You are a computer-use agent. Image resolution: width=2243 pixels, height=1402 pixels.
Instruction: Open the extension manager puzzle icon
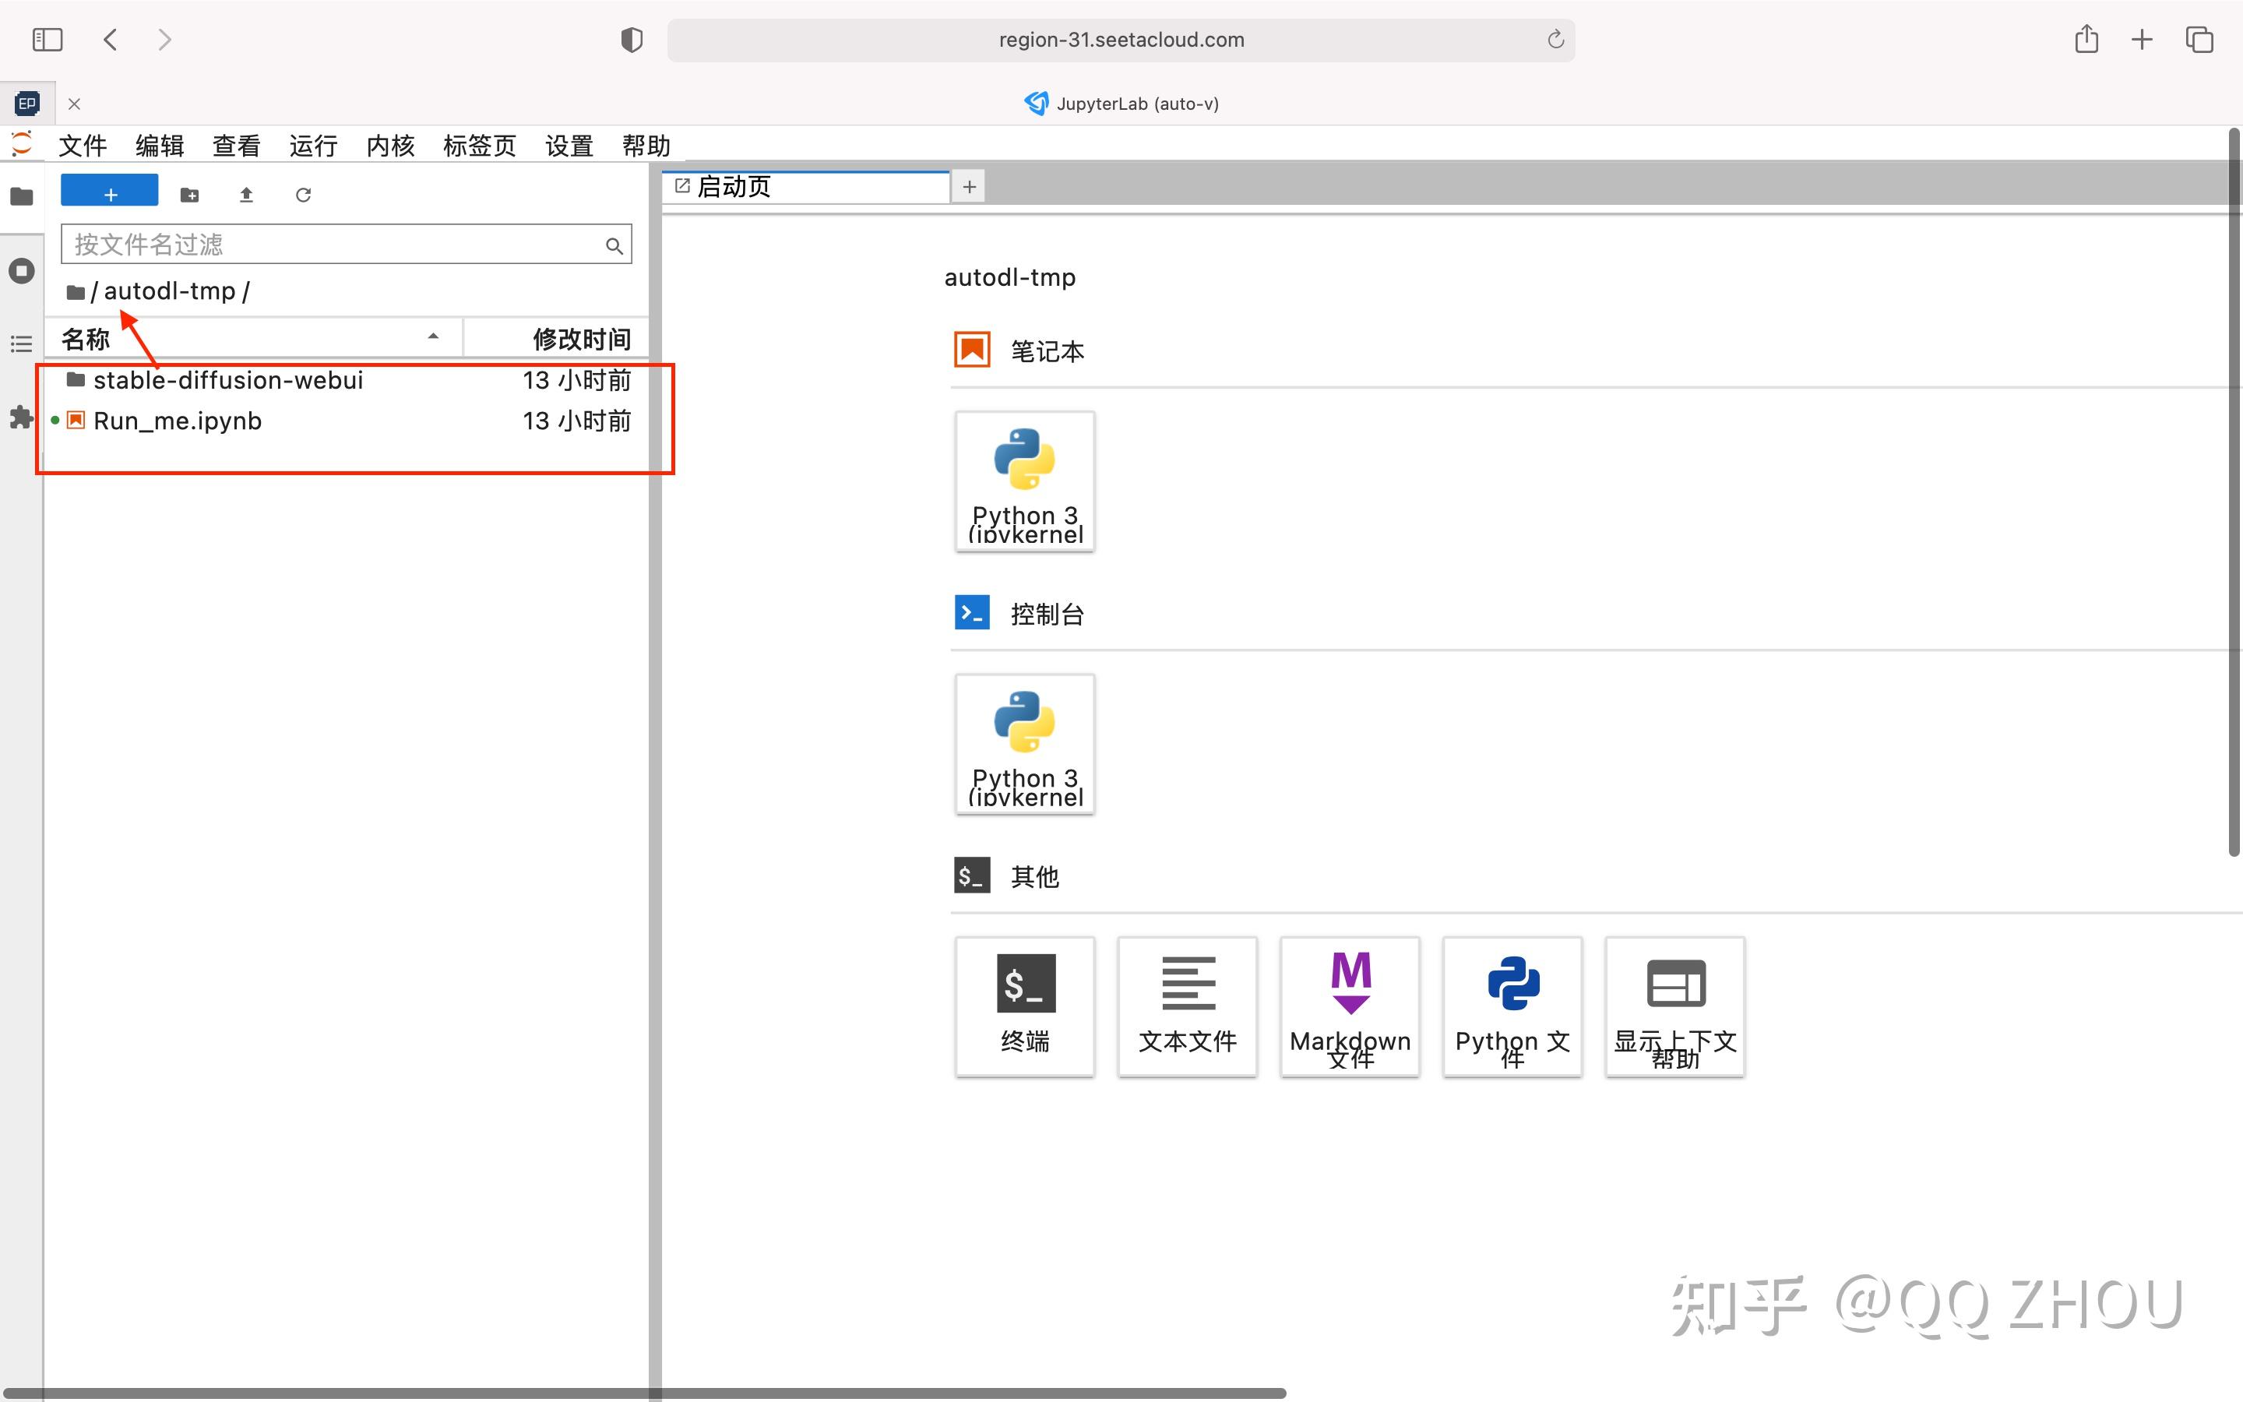(x=21, y=417)
